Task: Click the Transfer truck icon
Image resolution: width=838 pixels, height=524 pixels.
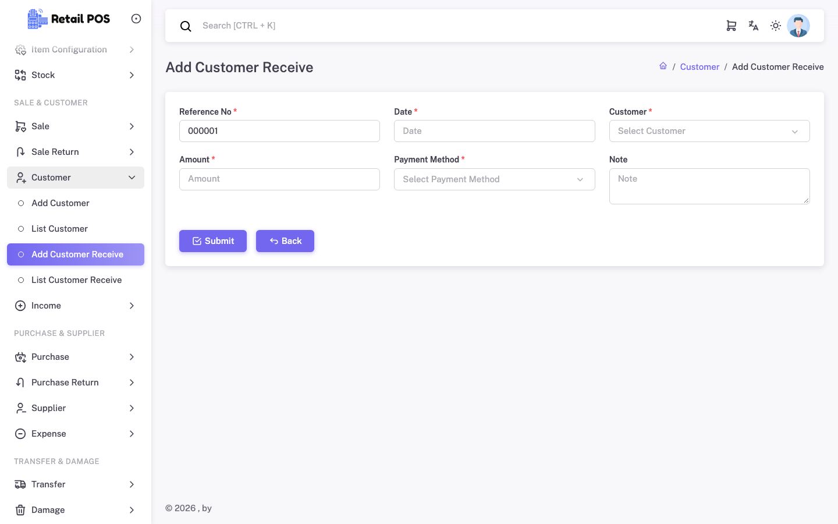Action: 20,484
